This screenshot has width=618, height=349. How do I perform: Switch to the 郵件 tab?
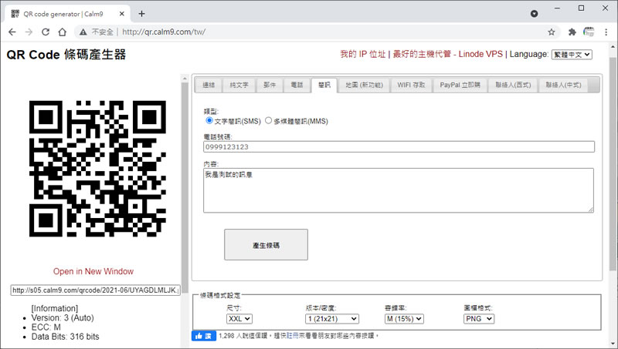coord(270,85)
